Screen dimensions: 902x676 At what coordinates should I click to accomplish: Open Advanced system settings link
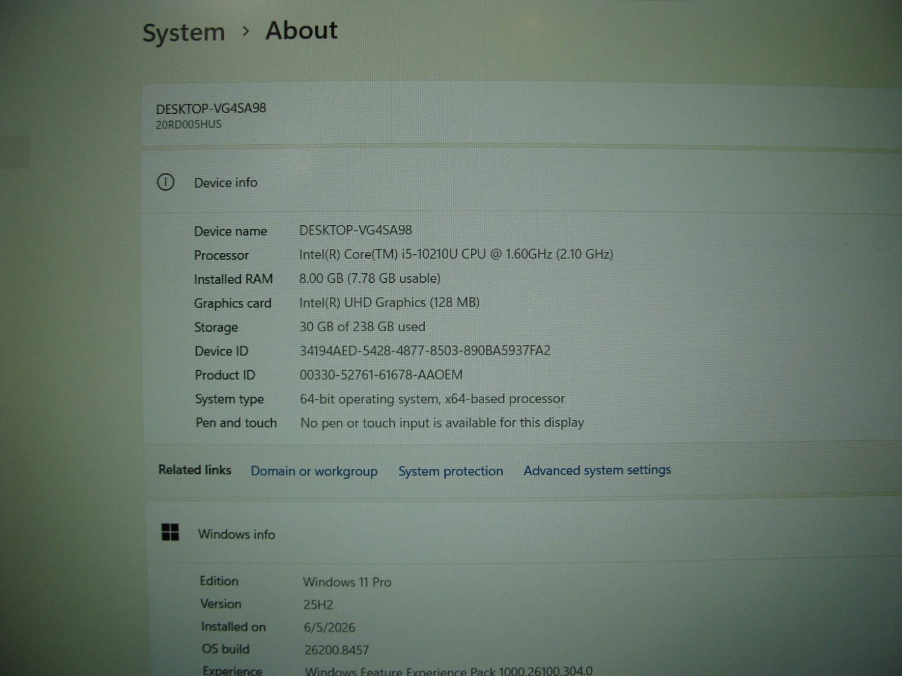(x=597, y=470)
